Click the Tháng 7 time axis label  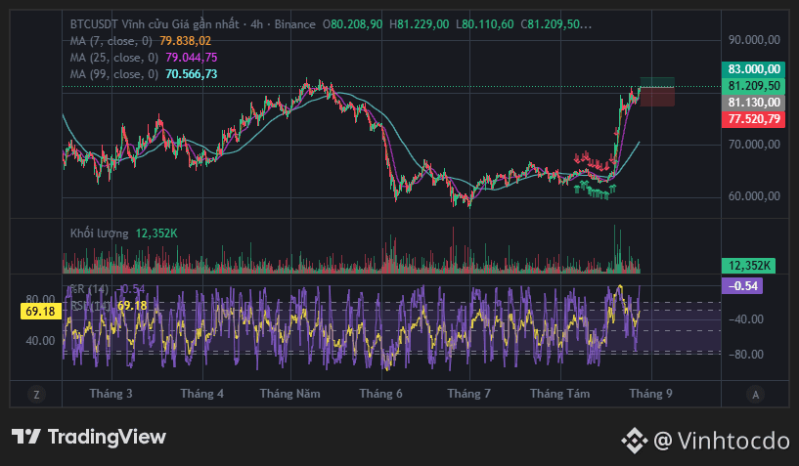coord(468,394)
